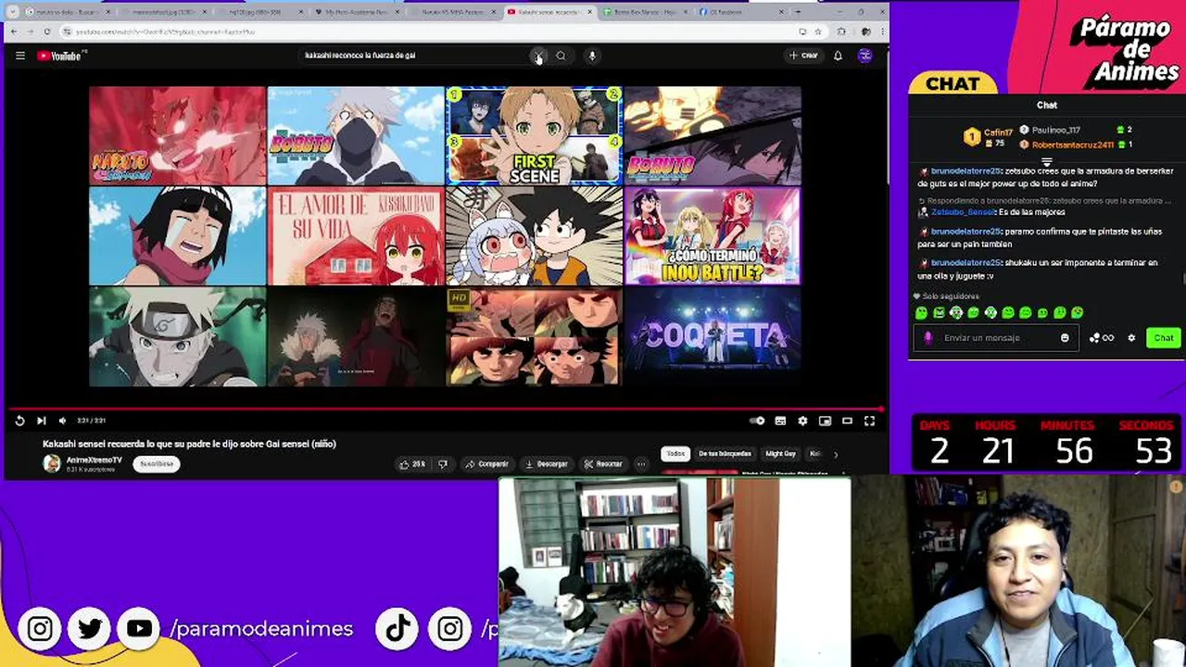Open Robertsantacruz2411 in leaderboard

pyautogui.click(x=1072, y=145)
